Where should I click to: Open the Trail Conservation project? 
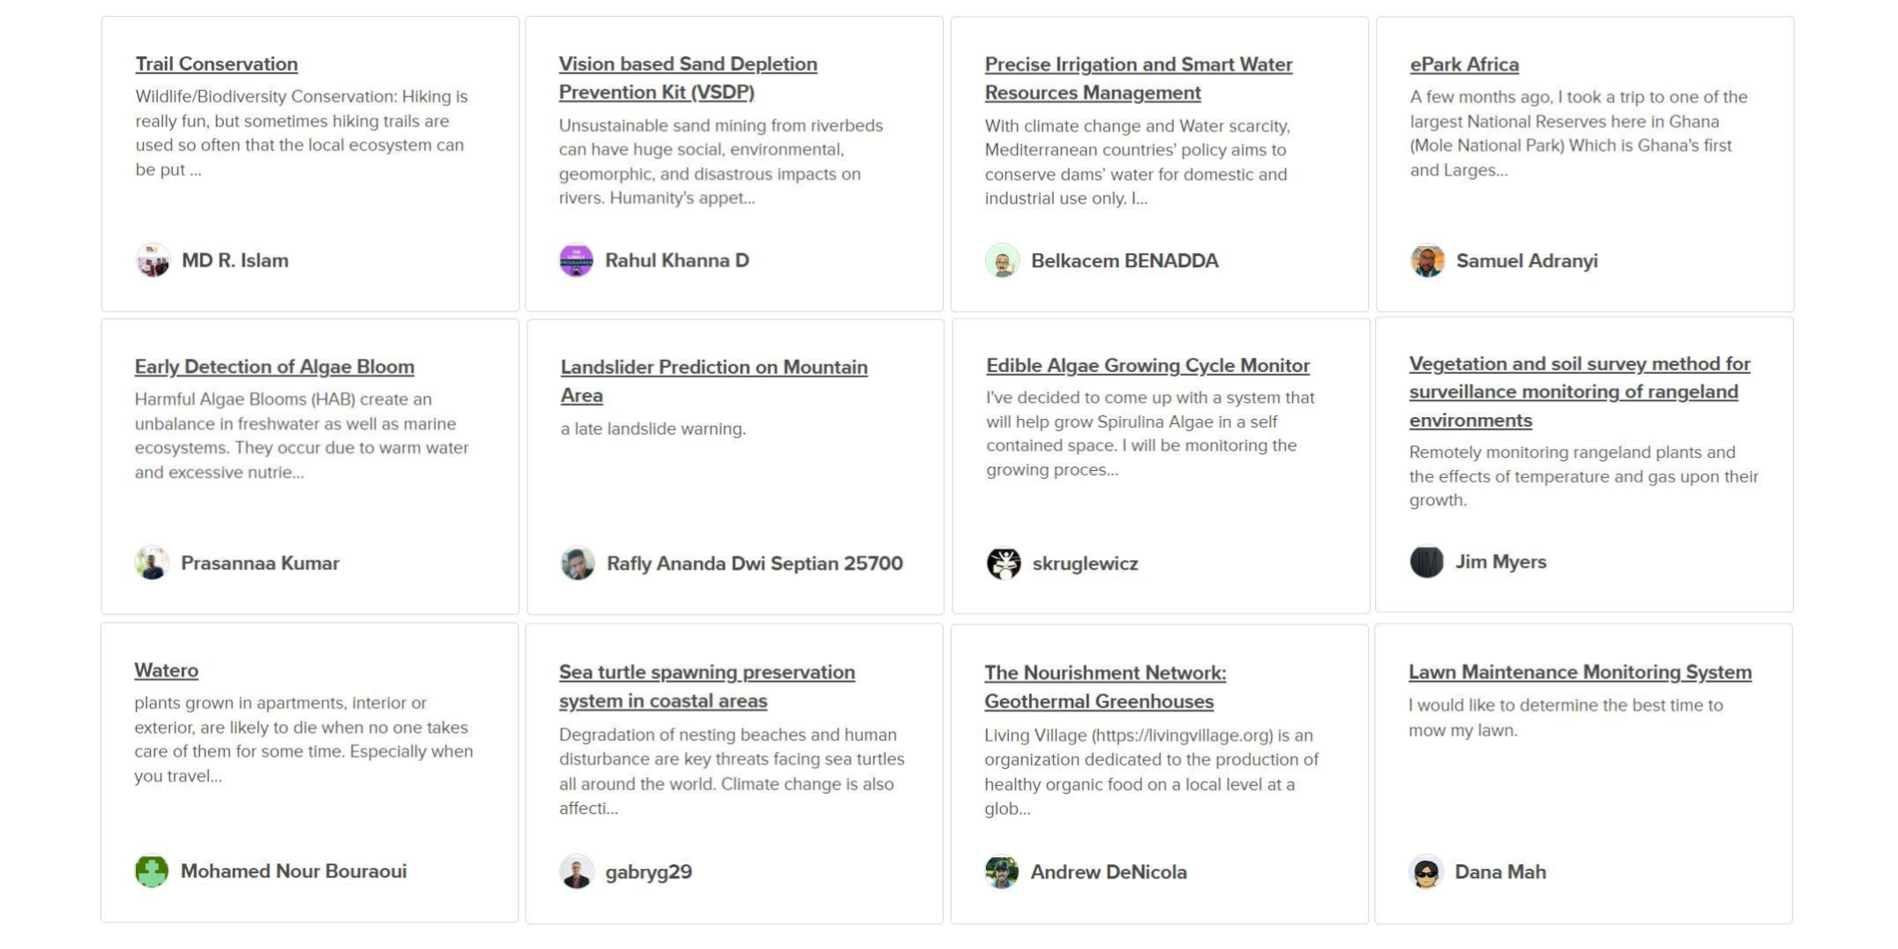[x=216, y=64]
